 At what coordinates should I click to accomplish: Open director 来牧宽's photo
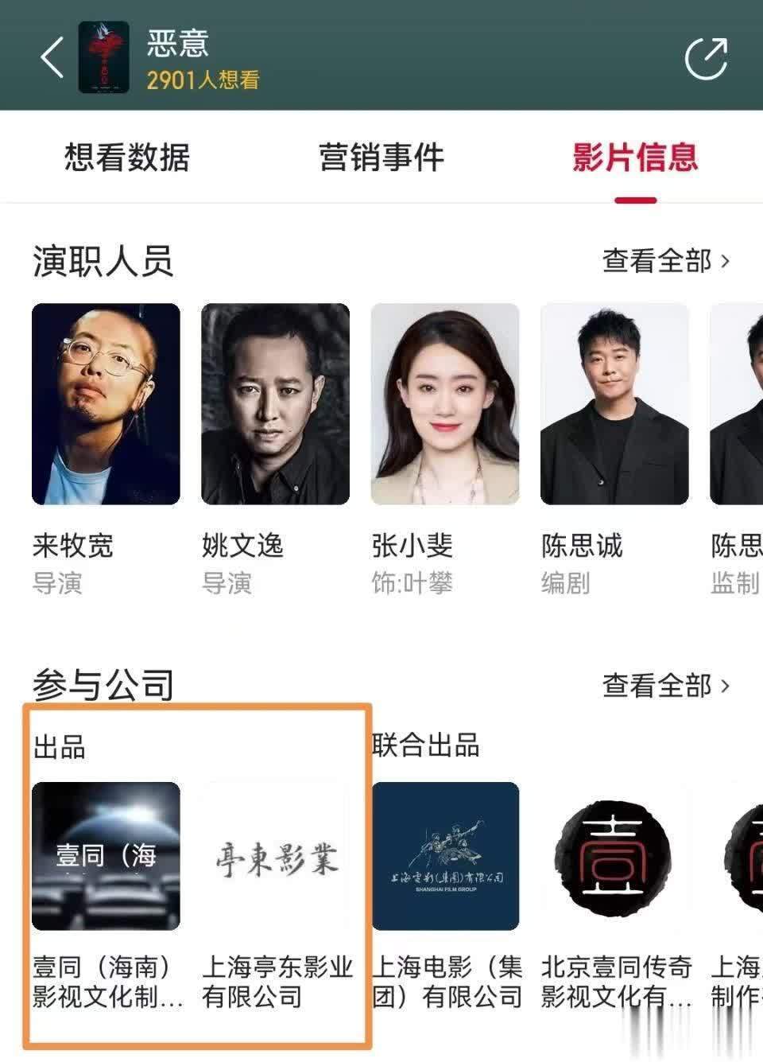click(x=106, y=404)
